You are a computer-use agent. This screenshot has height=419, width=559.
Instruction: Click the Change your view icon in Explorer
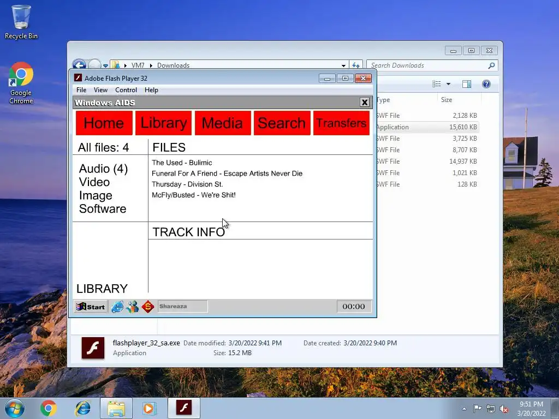pyautogui.click(x=437, y=83)
